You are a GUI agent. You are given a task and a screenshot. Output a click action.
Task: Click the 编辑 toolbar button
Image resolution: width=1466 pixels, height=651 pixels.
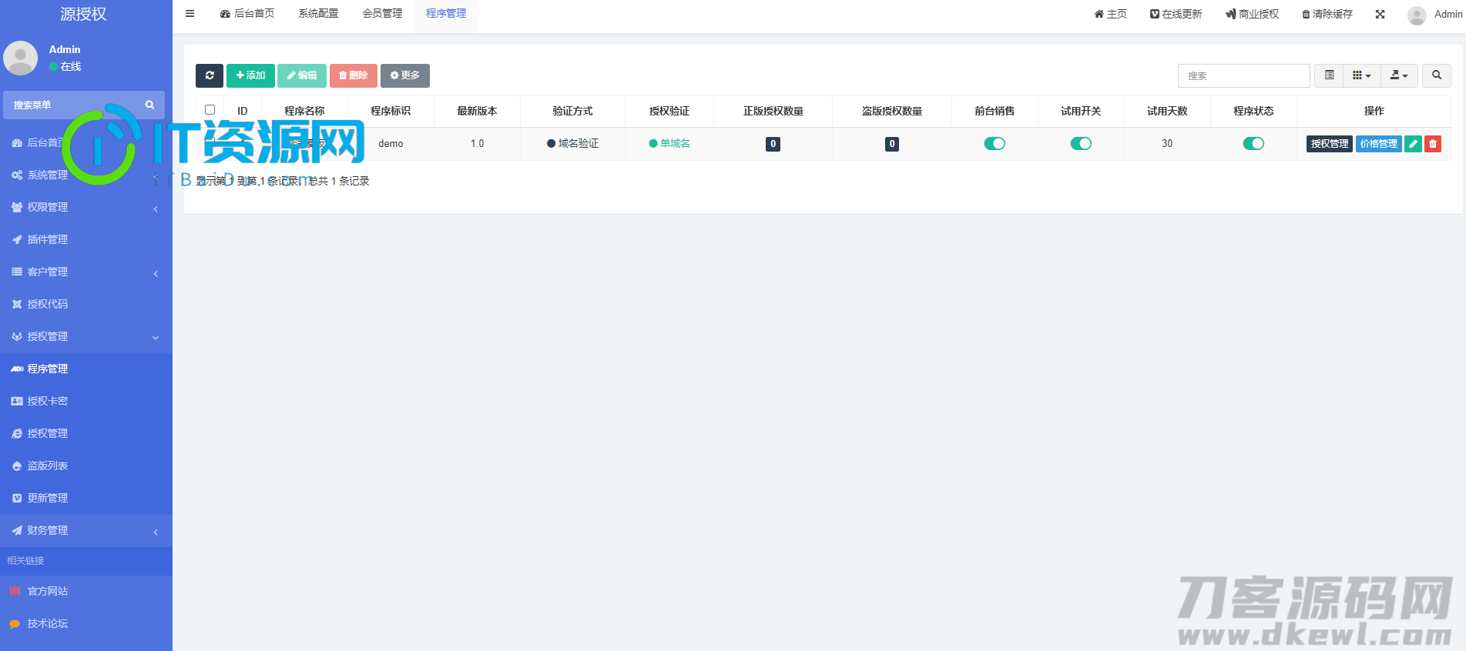point(302,75)
